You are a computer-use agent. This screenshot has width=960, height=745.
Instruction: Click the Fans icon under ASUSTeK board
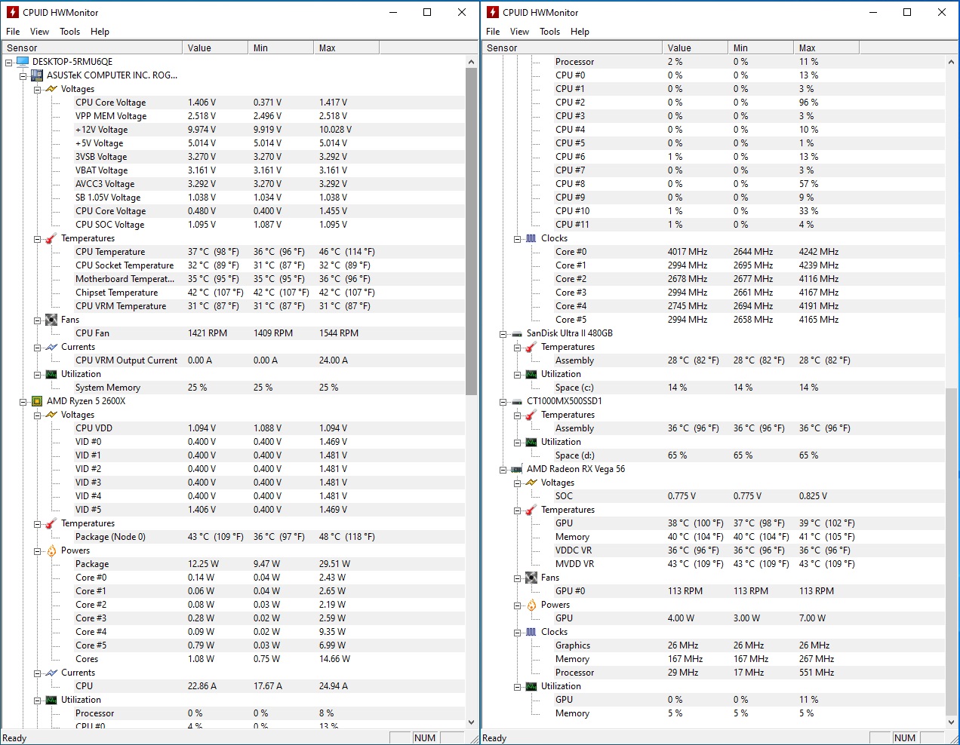pos(51,320)
